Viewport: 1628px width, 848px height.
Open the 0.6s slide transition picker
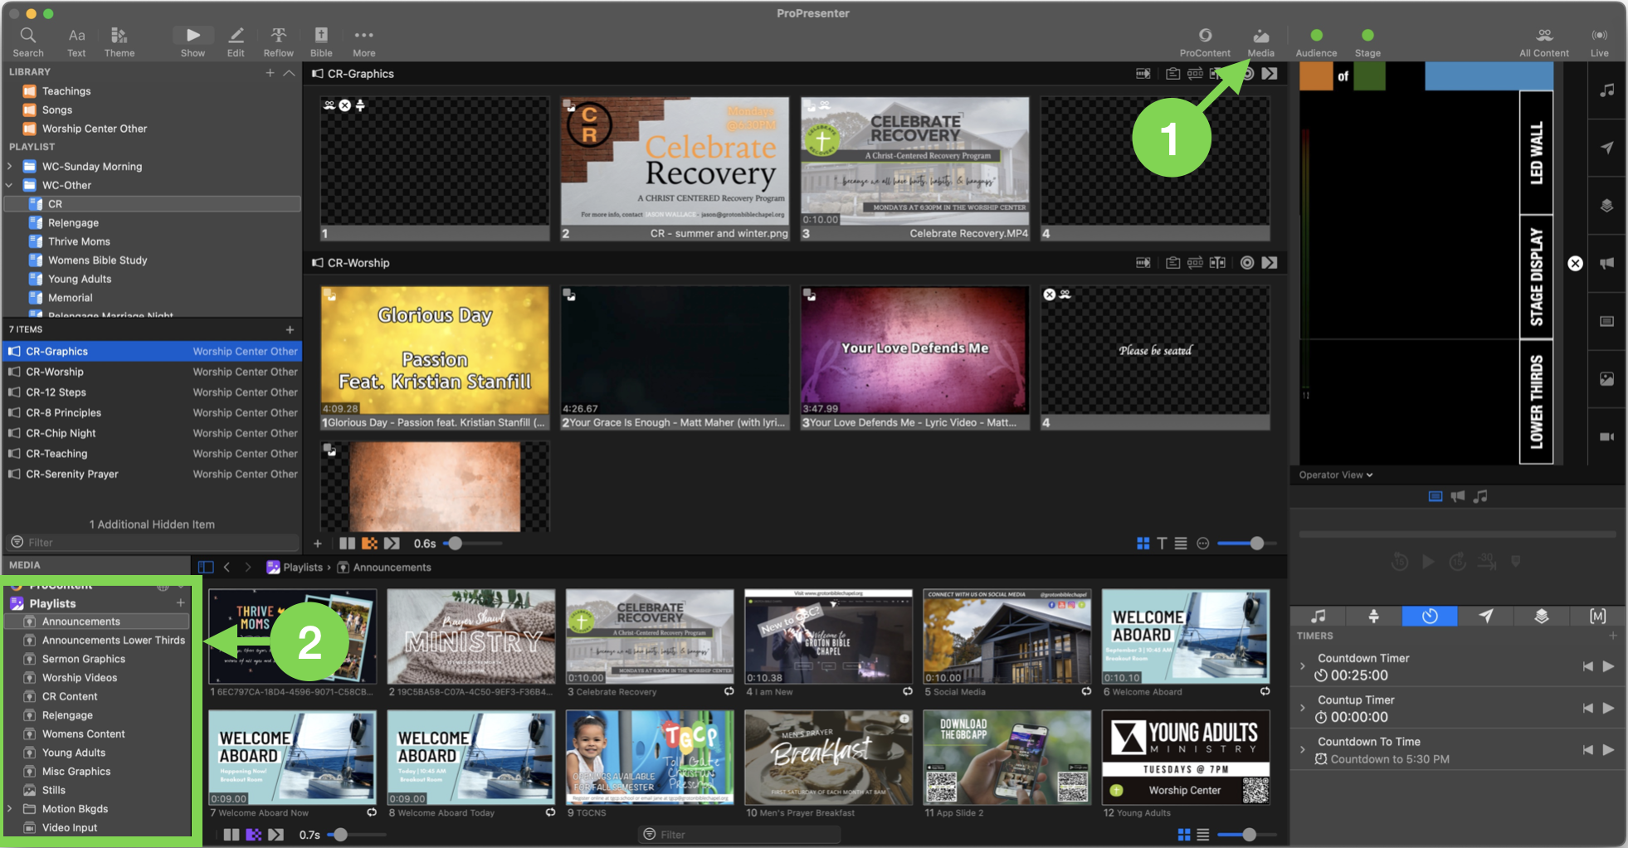369,543
